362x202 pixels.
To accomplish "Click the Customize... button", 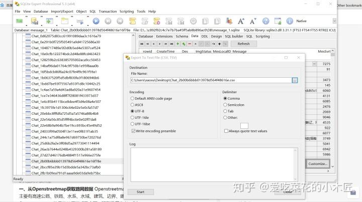I will [318, 164].
